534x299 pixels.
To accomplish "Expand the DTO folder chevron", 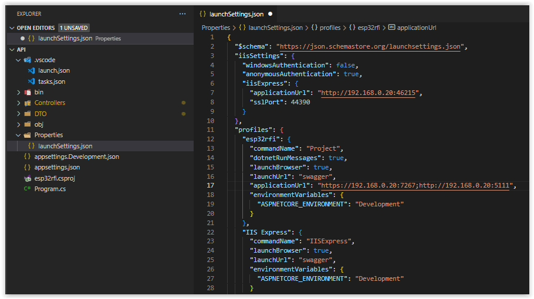I will (x=19, y=114).
